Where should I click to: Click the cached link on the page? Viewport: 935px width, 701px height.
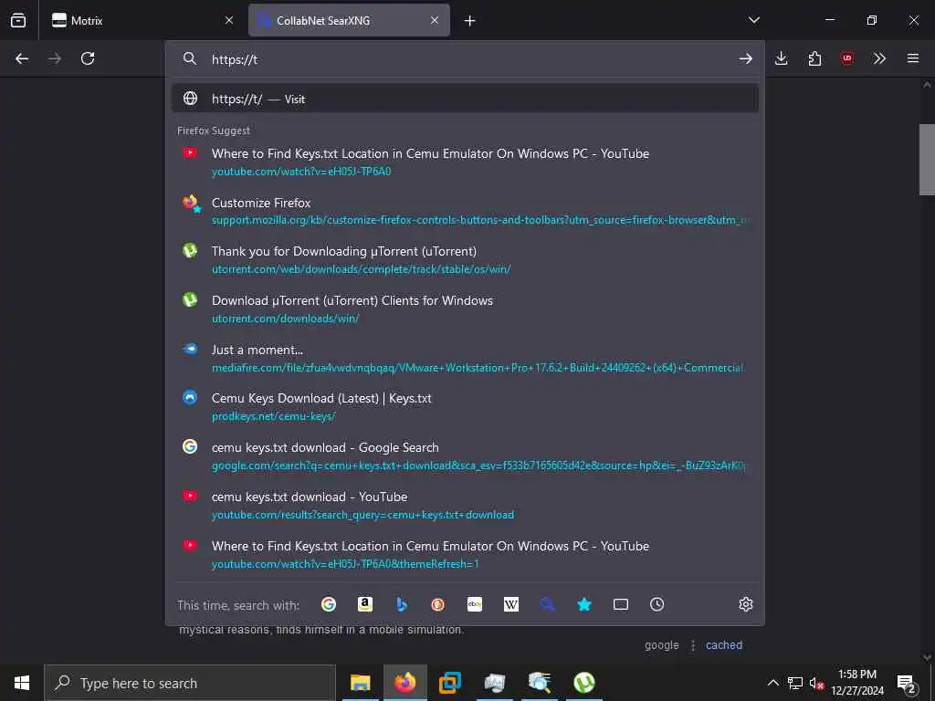coord(724,645)
